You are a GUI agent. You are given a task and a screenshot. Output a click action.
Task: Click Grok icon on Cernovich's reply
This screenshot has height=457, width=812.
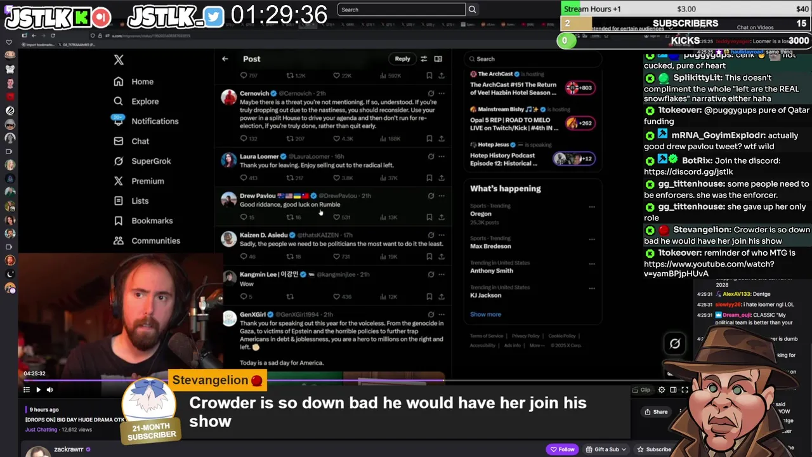(431, 93)
